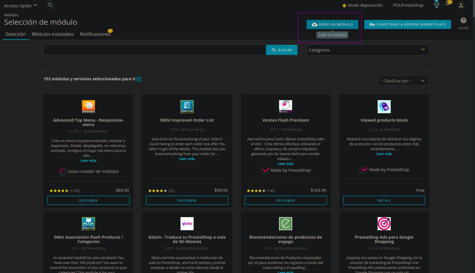Click the Ventas Flash Premium title
The image size is (475, 273).
(285, 120)
